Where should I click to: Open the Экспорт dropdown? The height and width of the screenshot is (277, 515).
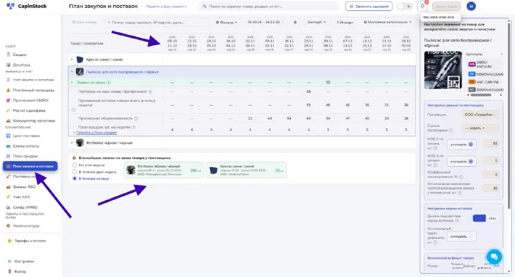coord(316,22)
